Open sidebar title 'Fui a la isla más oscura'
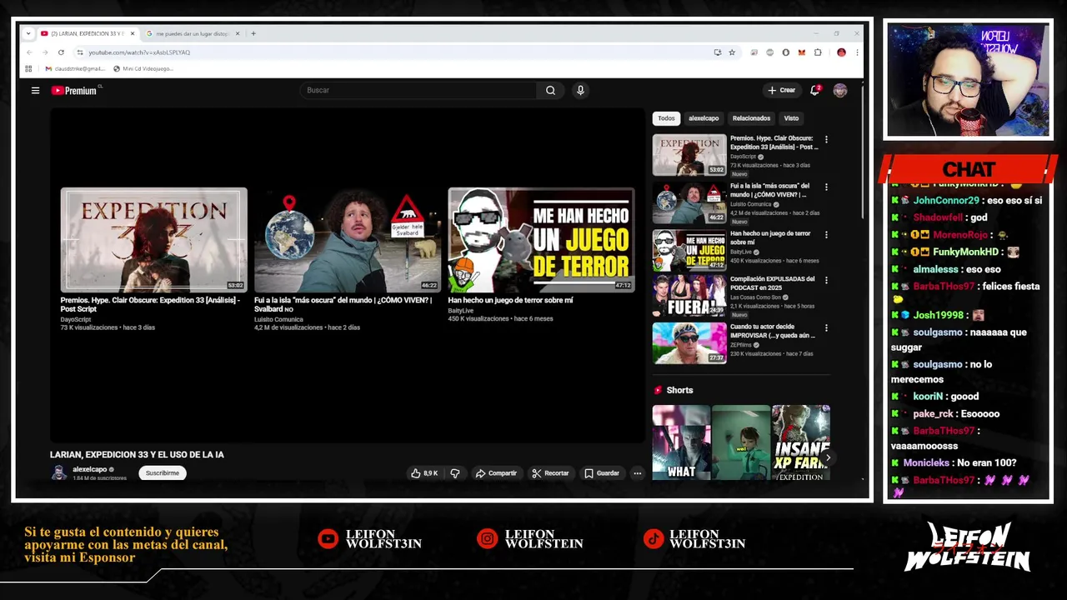Viewport: 1067px width, 600px height. pos(769,191)
